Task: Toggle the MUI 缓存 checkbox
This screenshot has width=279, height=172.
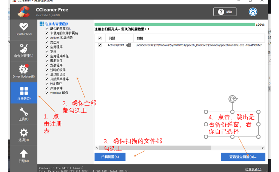Action: [47, 84]
